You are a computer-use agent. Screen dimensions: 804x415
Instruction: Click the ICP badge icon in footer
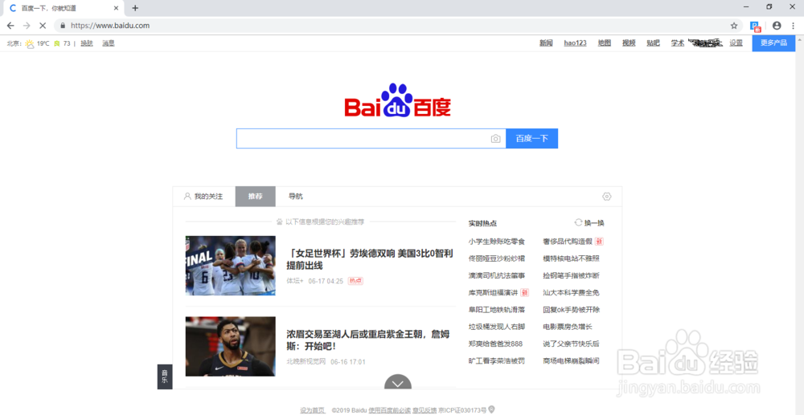point(492,409)
